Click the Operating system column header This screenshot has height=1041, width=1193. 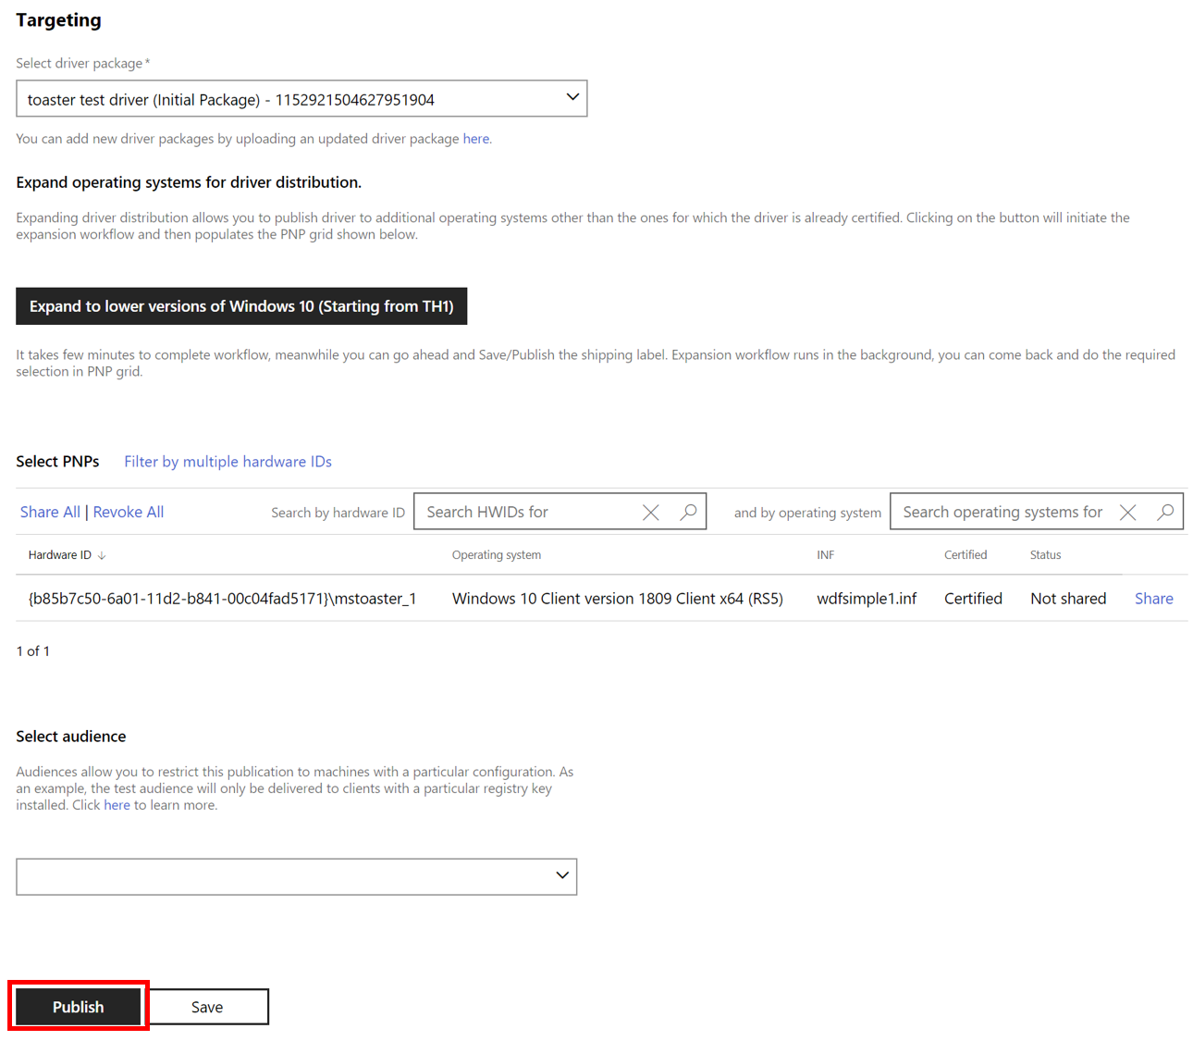497,555
